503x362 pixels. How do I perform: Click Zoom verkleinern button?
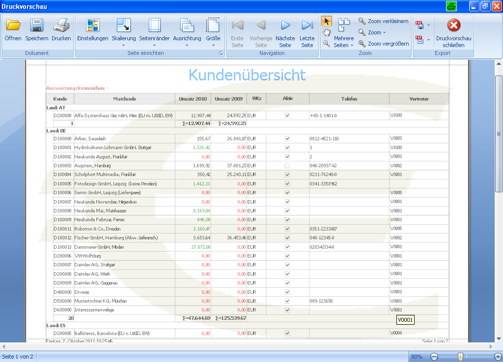click(383, 21)
